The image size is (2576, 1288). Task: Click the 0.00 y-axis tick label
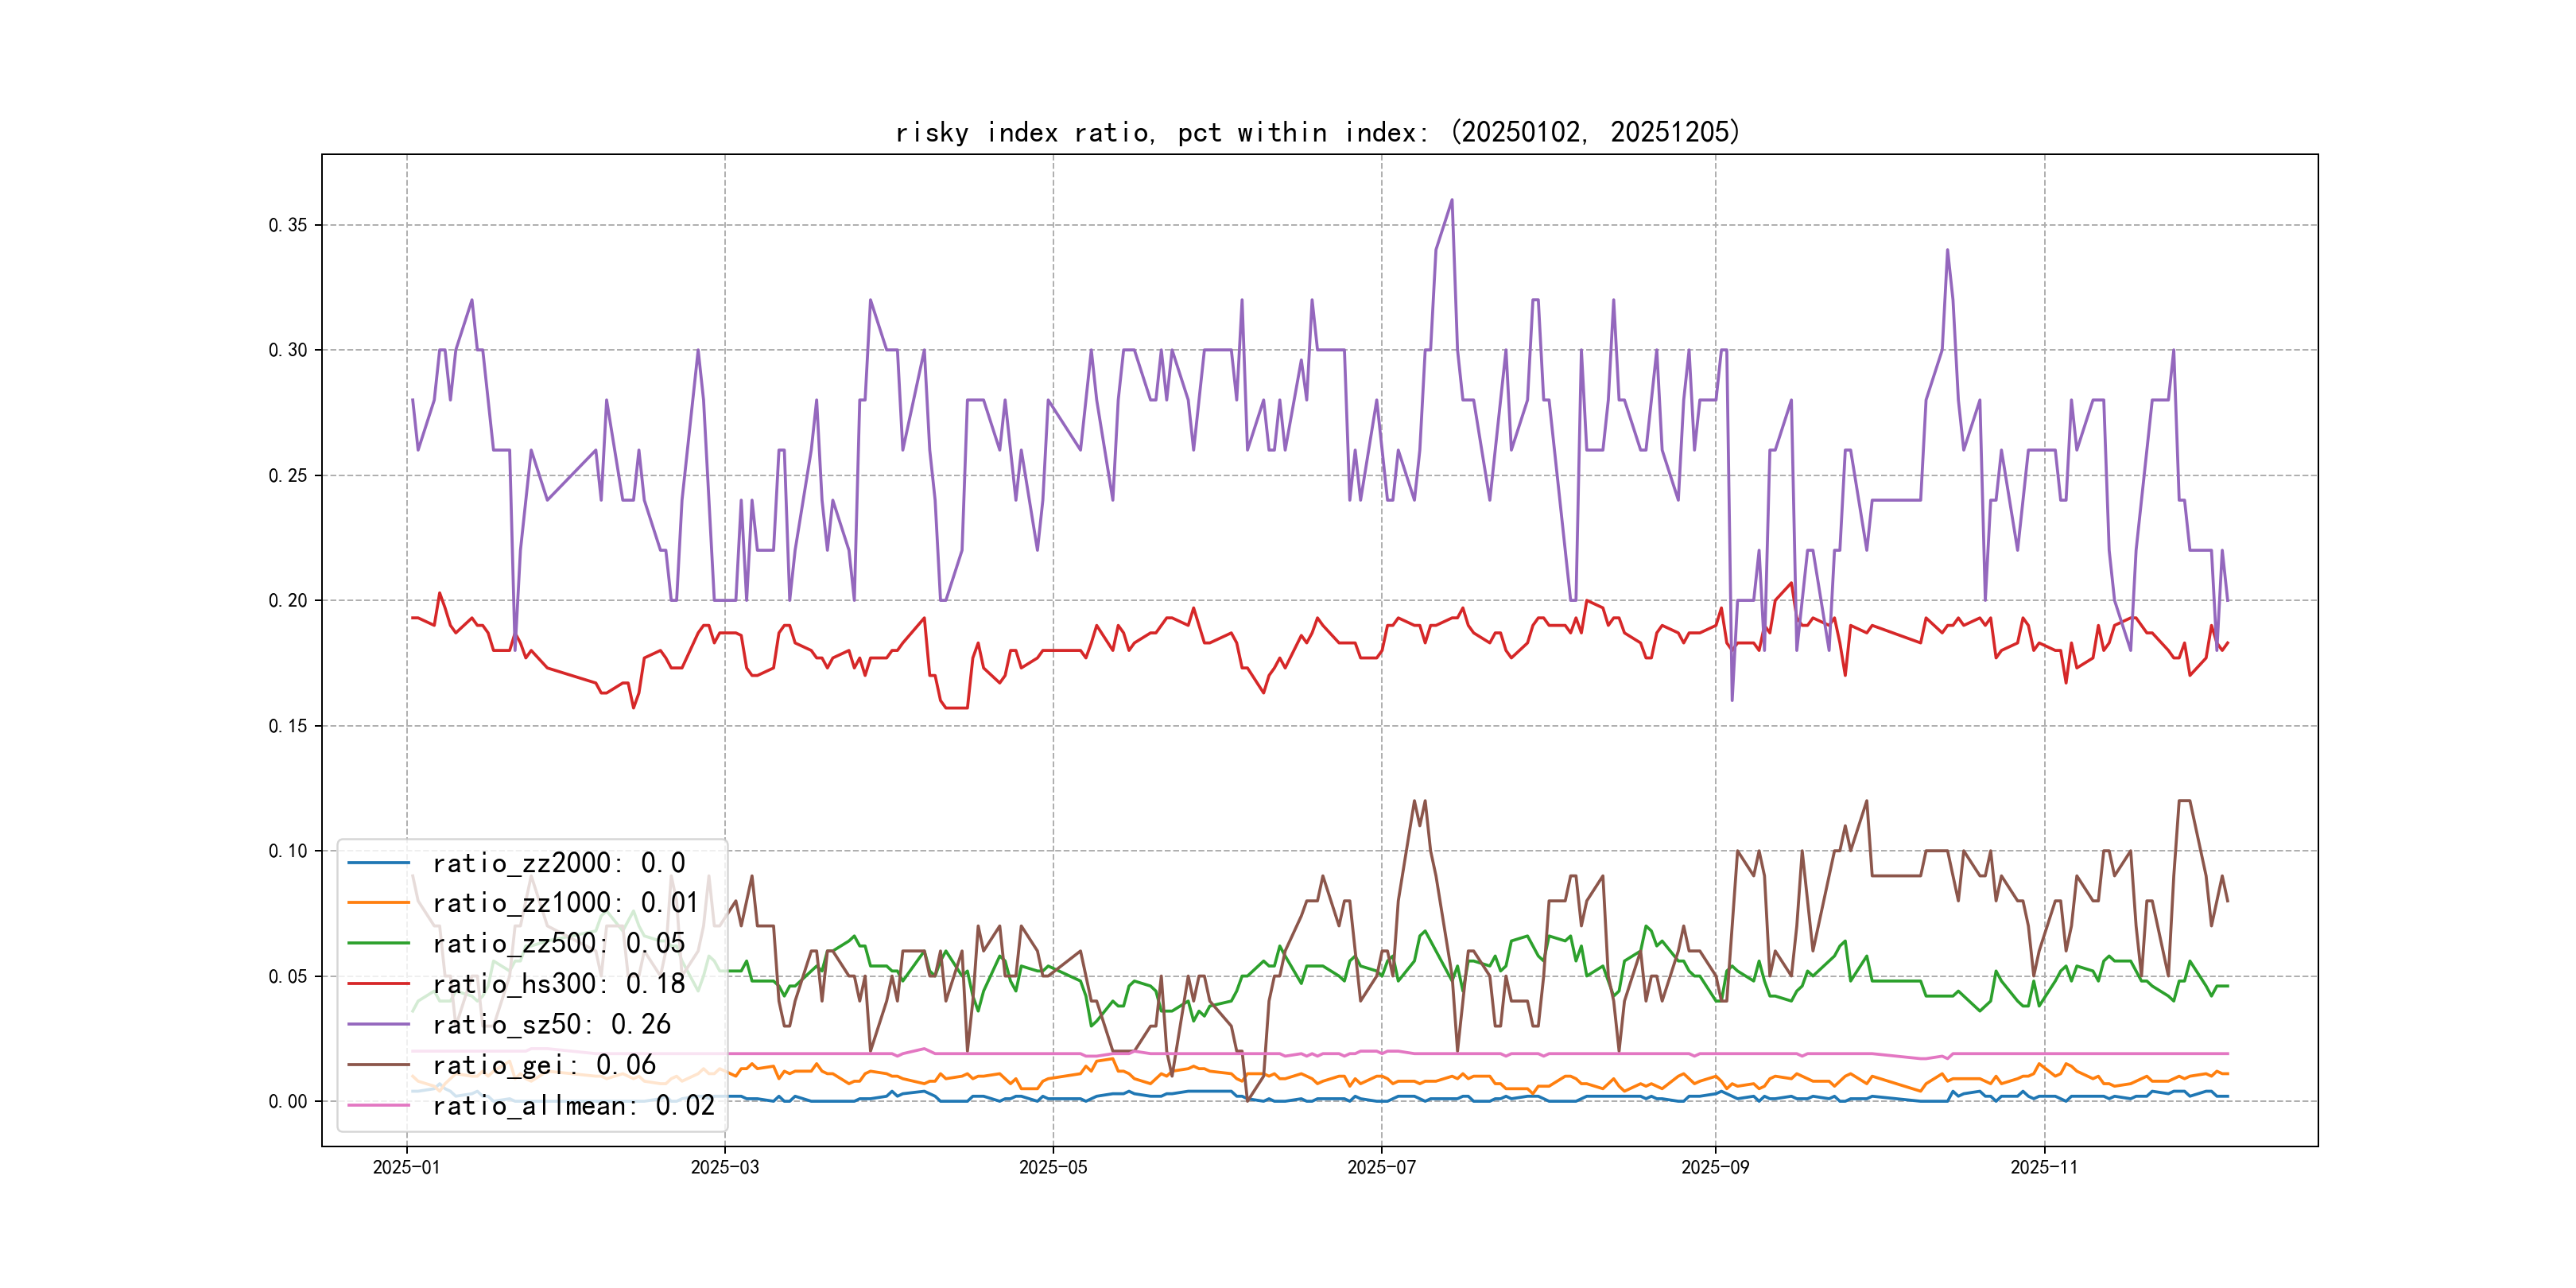click(287, 1101)
